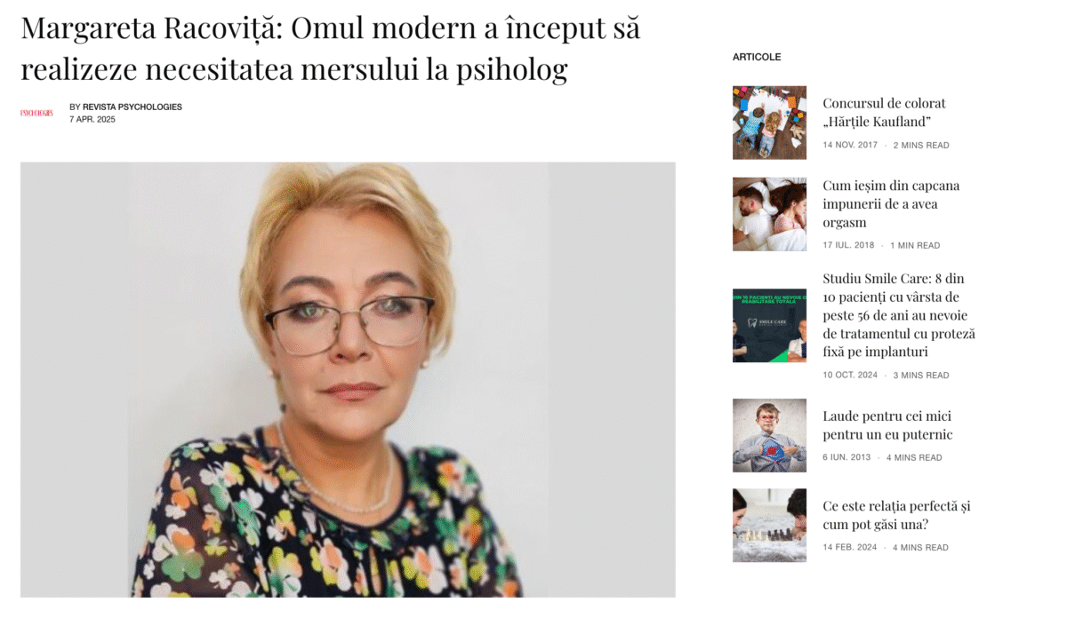Click the 6 IUN. 2013 date label

(846, 457)
